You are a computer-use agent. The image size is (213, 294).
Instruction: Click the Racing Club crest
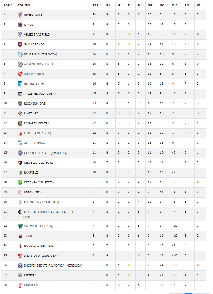pos(20,84)
